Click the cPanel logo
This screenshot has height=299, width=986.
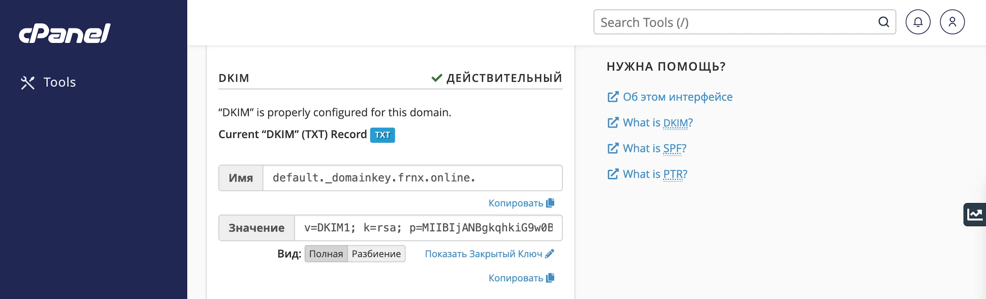[65, 33]
